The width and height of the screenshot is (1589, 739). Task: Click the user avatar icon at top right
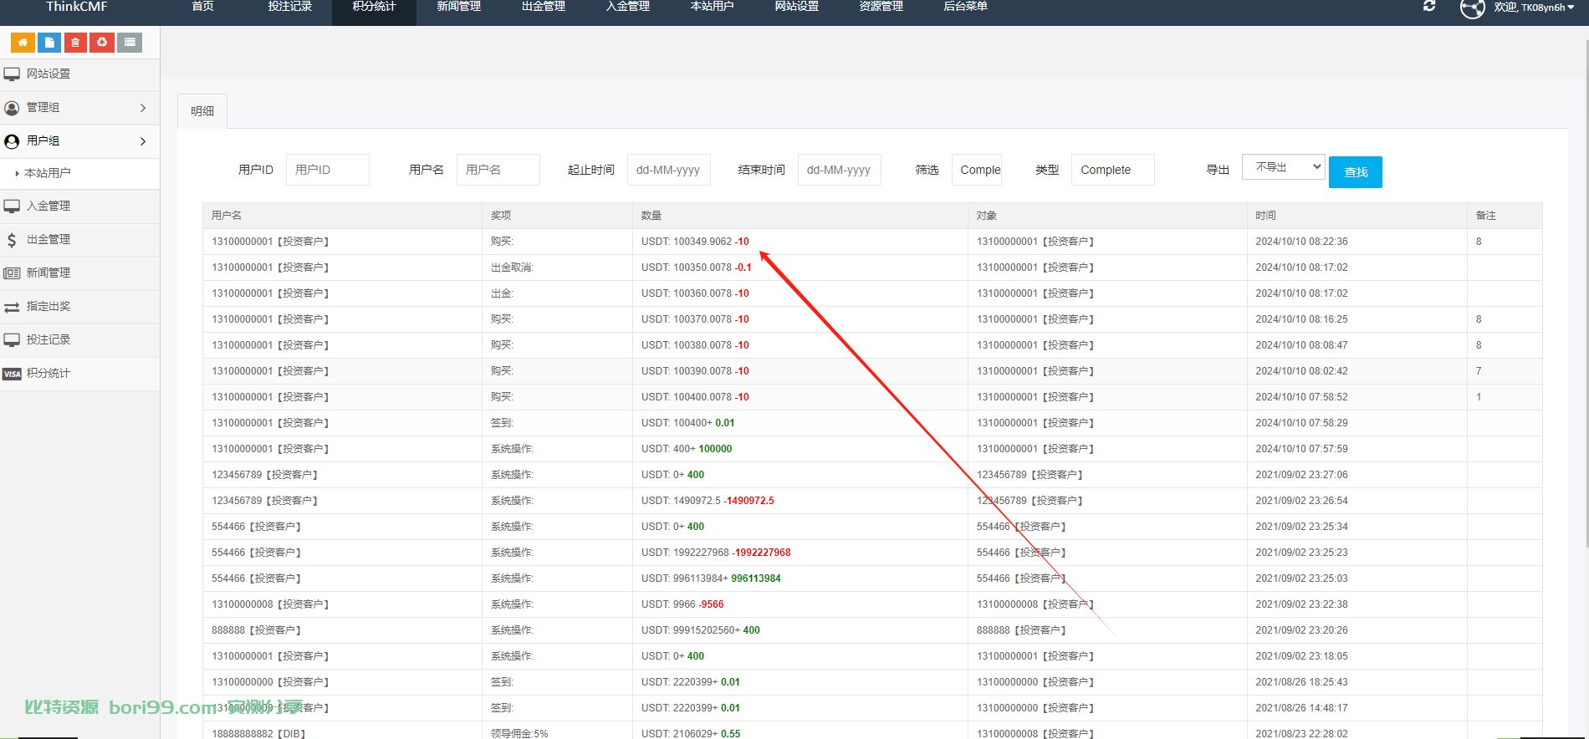coord(1473,8)
